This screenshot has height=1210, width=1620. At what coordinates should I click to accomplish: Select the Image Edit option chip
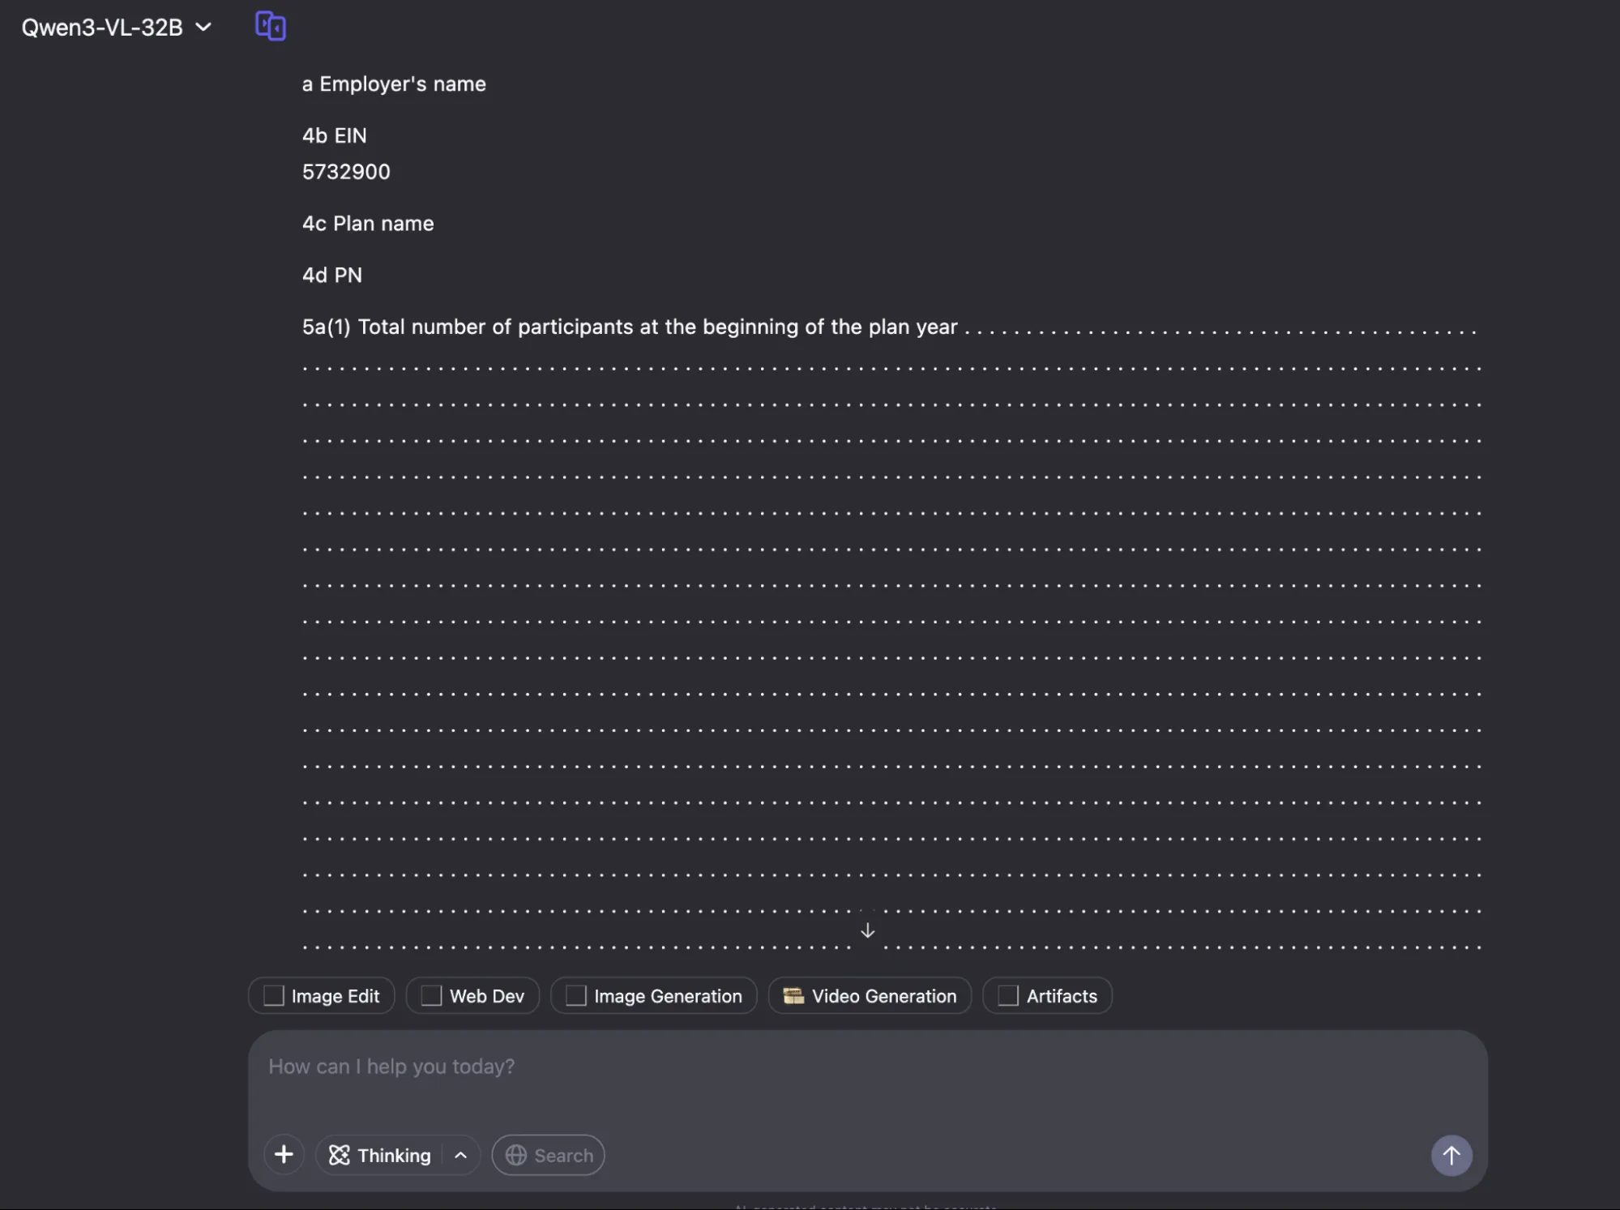click(x=321, y=996)
